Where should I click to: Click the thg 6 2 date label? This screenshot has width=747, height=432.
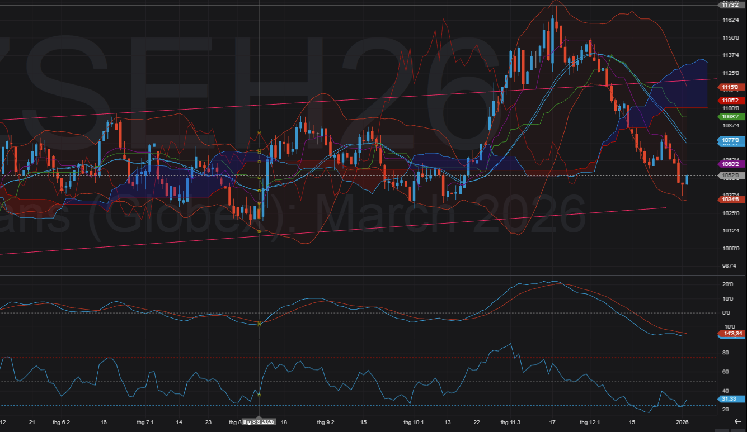(61, 422)
